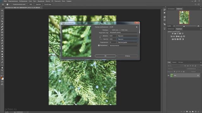Open the layer blend mode dropdown

tap(176, 69)
